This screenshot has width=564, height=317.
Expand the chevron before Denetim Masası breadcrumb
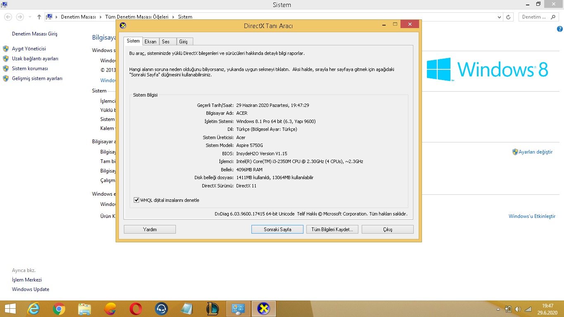[57, 17]
